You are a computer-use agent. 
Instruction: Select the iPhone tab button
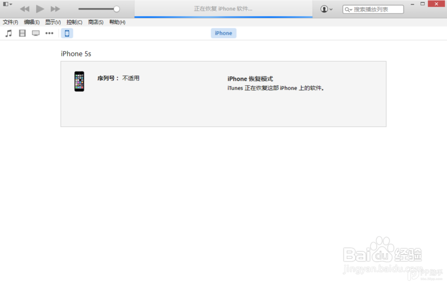[x=223, y=33]
